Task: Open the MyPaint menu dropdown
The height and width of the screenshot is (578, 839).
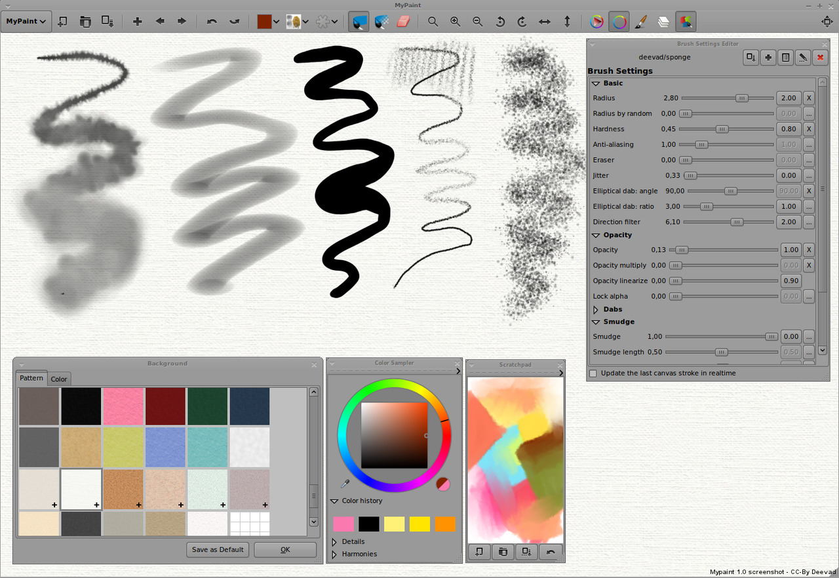Action: pos(26,21)
